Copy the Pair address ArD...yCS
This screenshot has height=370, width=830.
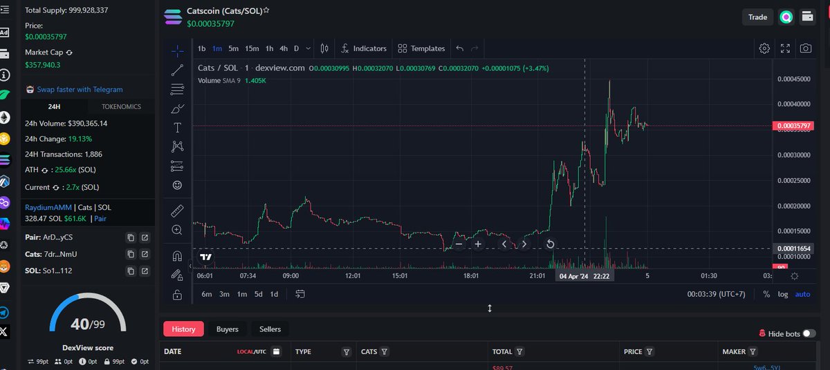pyautogui.click(x=131, y=237)
